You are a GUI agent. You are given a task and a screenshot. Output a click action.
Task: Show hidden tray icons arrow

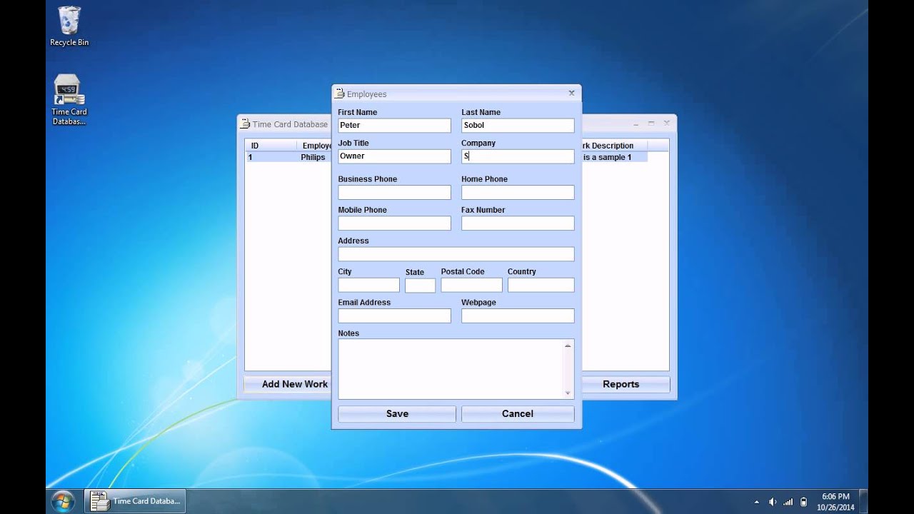coord(758,502)
